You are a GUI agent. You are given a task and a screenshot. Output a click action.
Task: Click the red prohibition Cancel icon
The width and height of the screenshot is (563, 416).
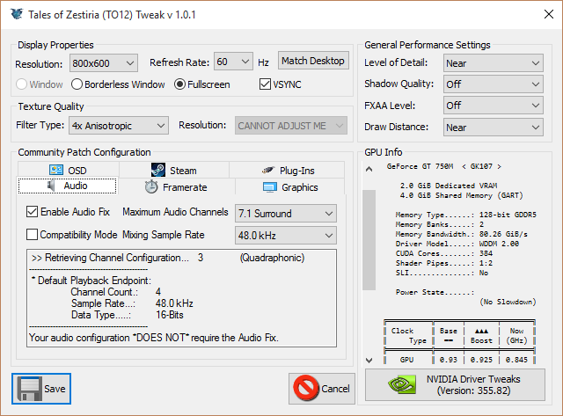(306, 388)
